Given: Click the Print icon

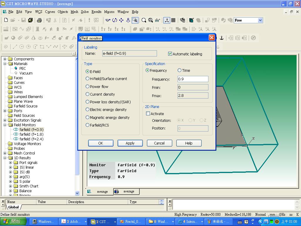Looking at the screenshot, I should click(x=39, y=20).
